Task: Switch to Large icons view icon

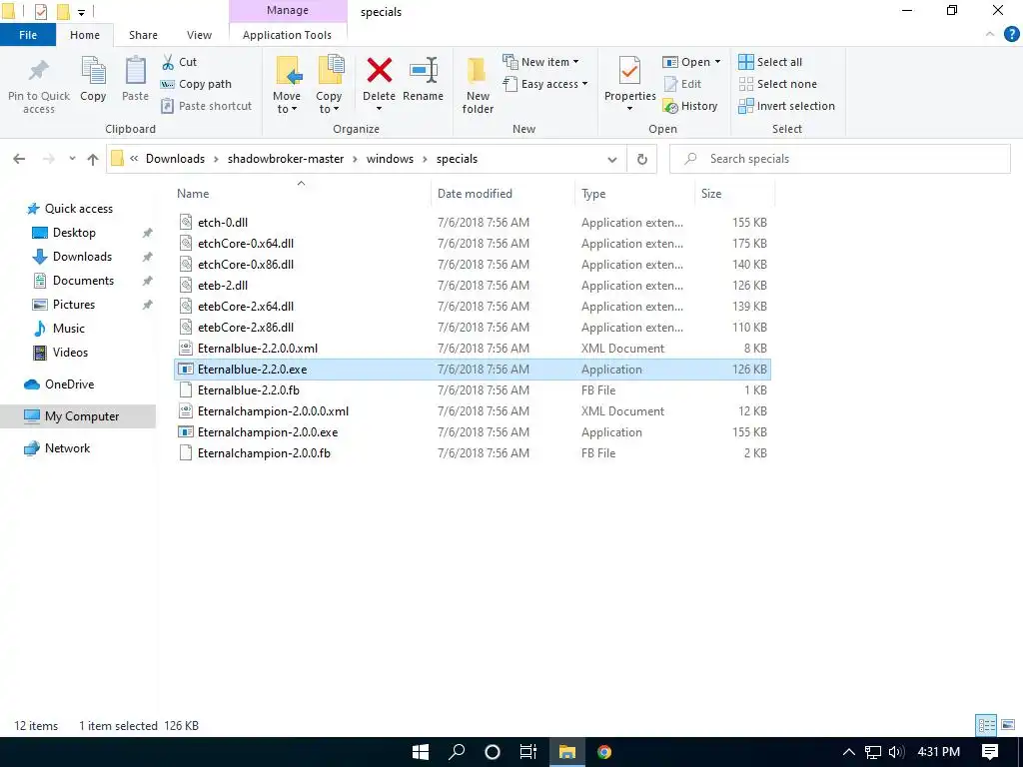Action: [1008, 725]
